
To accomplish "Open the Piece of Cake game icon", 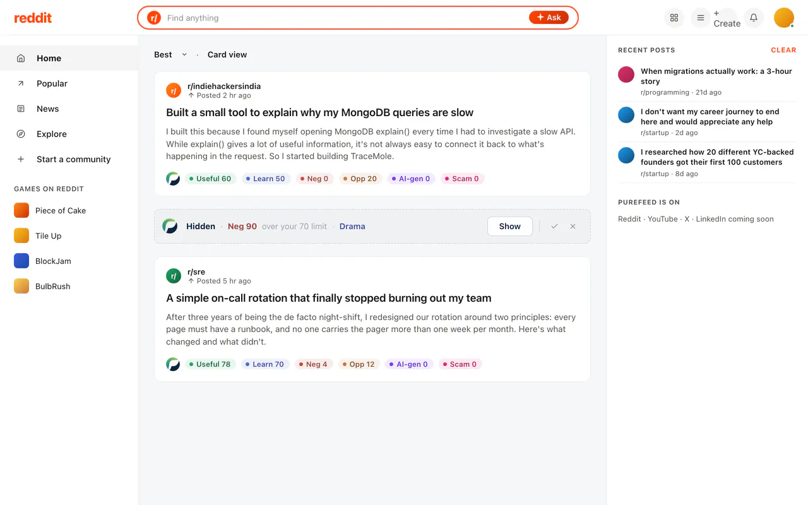I will pyautogui.click(x=21, y=210).
